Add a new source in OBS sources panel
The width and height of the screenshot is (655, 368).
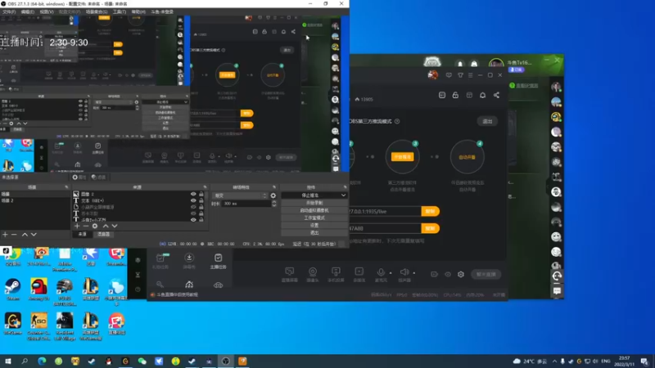pos(77,226)
